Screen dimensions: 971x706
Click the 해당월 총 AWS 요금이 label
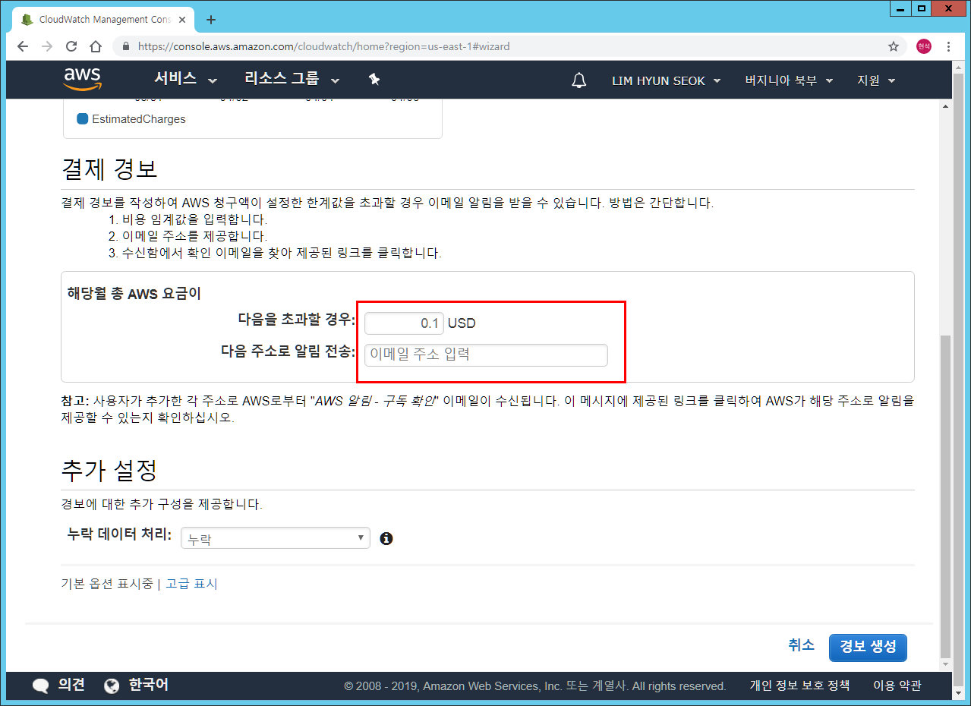[x=134, y=293]
